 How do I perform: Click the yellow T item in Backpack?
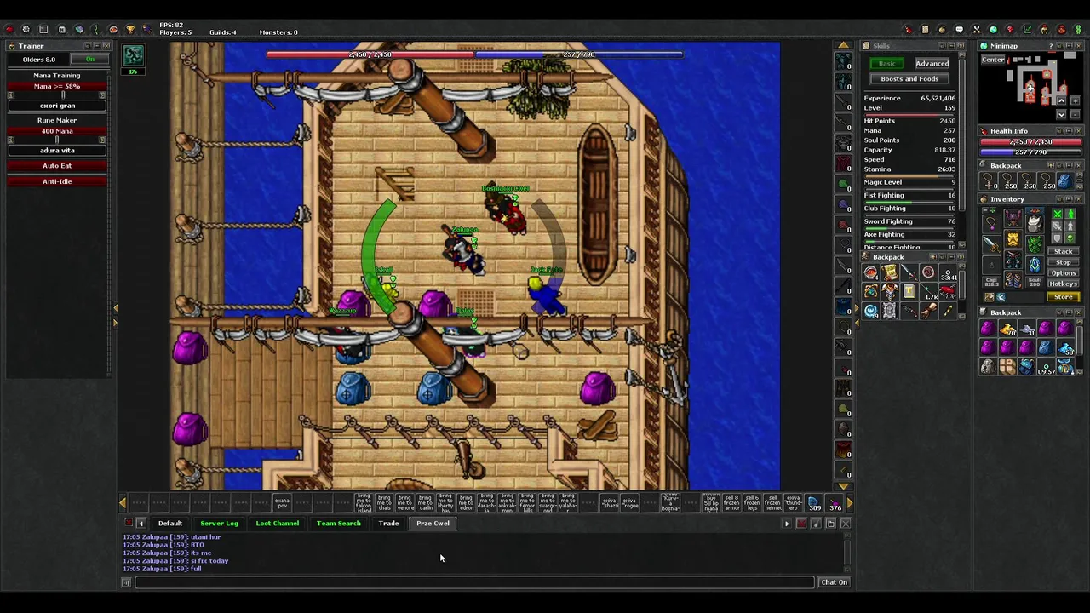[909, 291]
